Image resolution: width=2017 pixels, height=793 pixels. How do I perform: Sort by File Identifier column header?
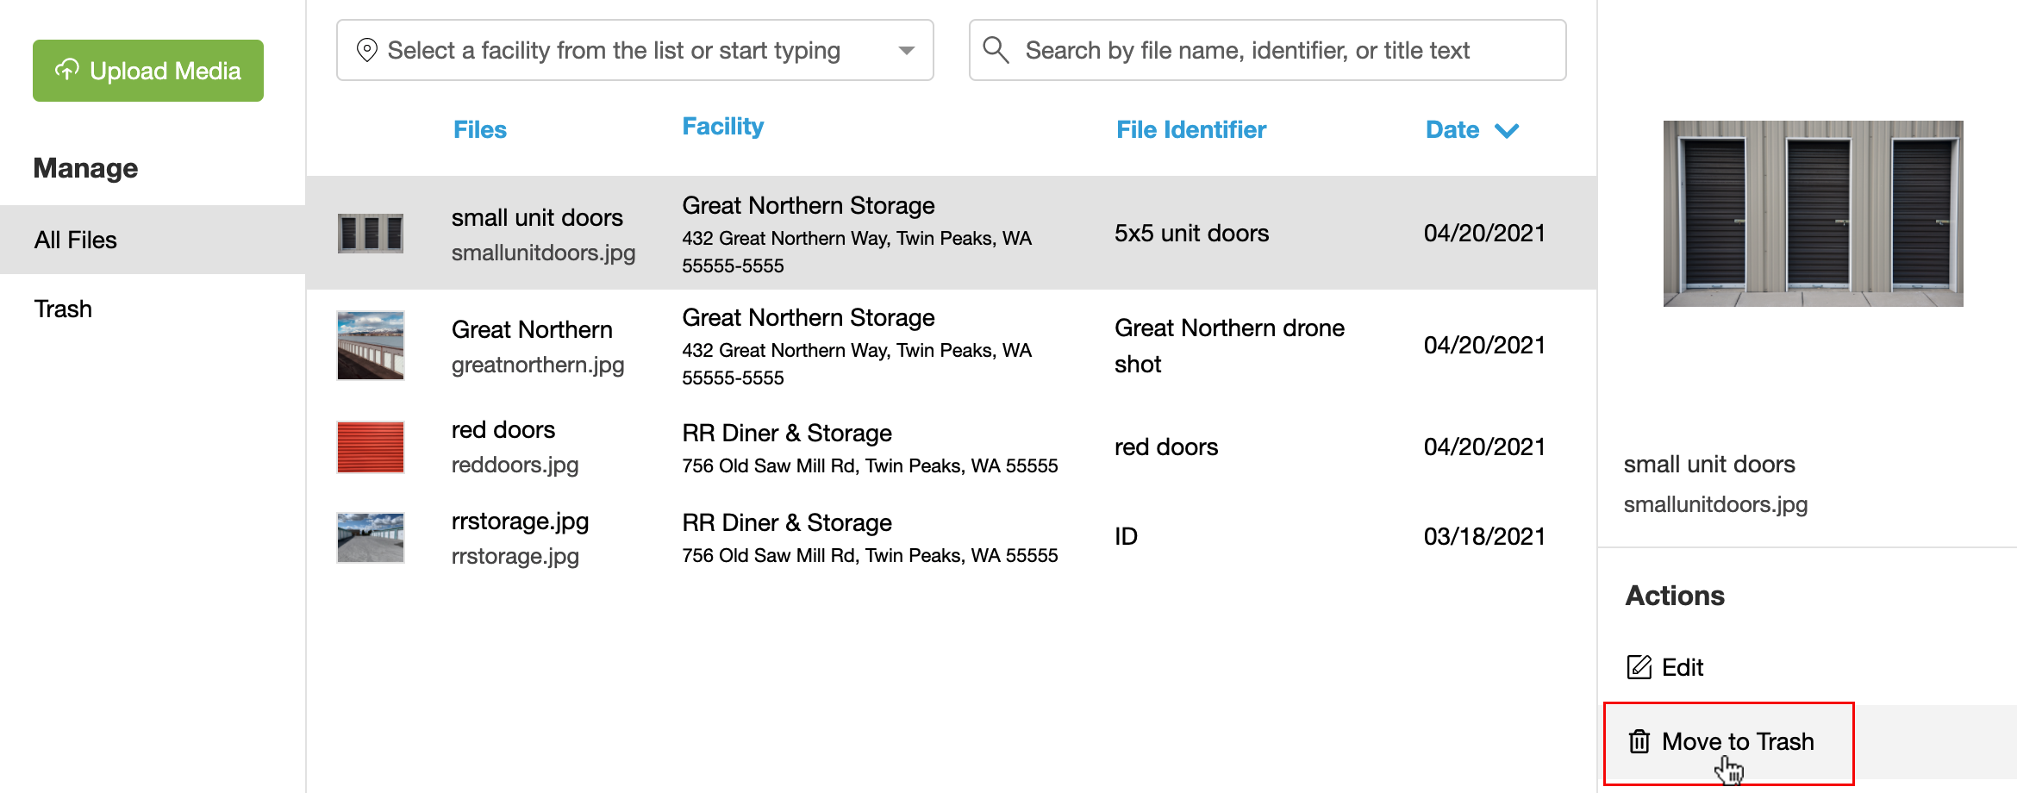(x=1190, y=130)
